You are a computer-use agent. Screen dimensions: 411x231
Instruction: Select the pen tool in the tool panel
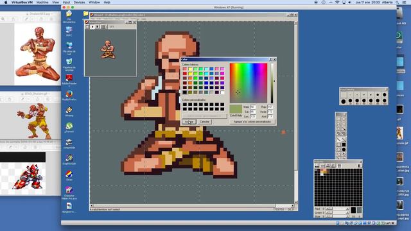pos(338,140)
